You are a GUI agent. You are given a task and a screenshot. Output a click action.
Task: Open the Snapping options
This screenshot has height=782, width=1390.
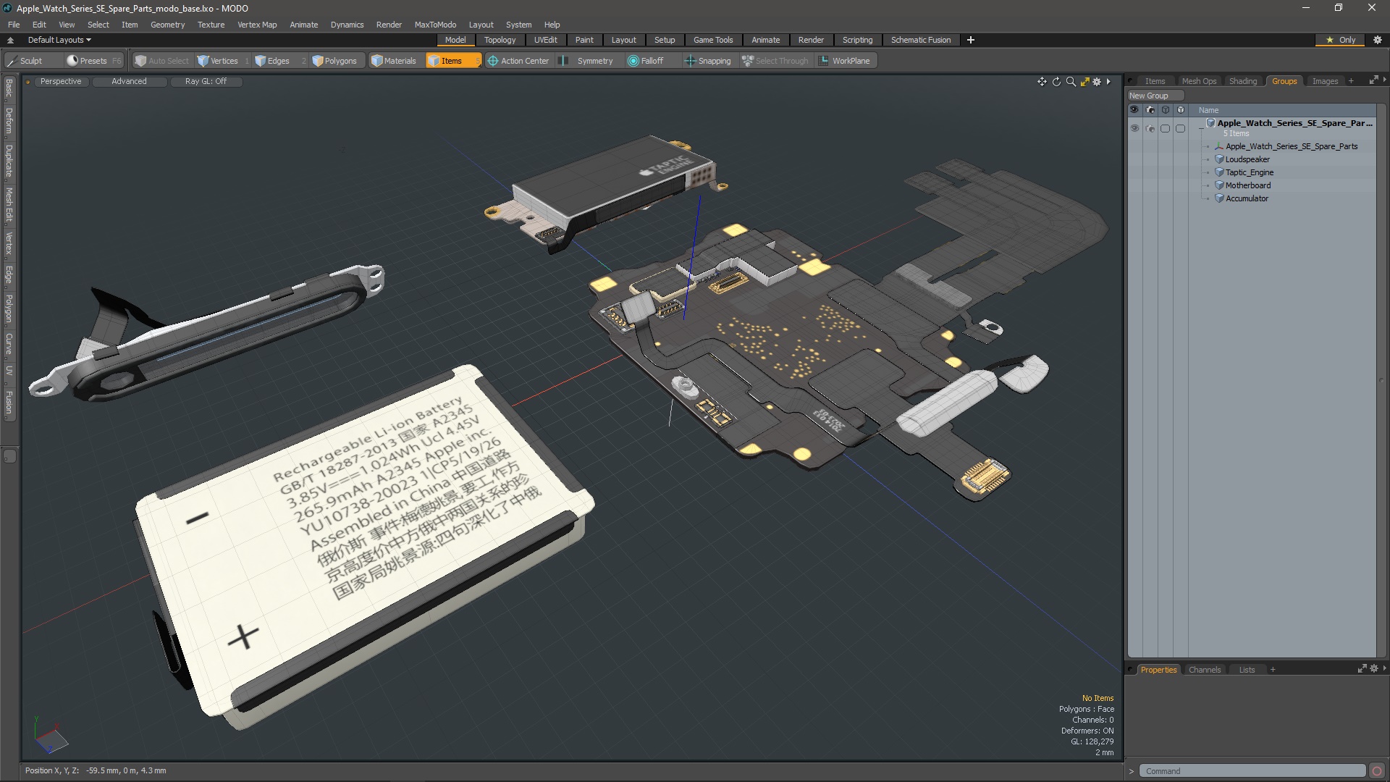(x=708, y=61)
